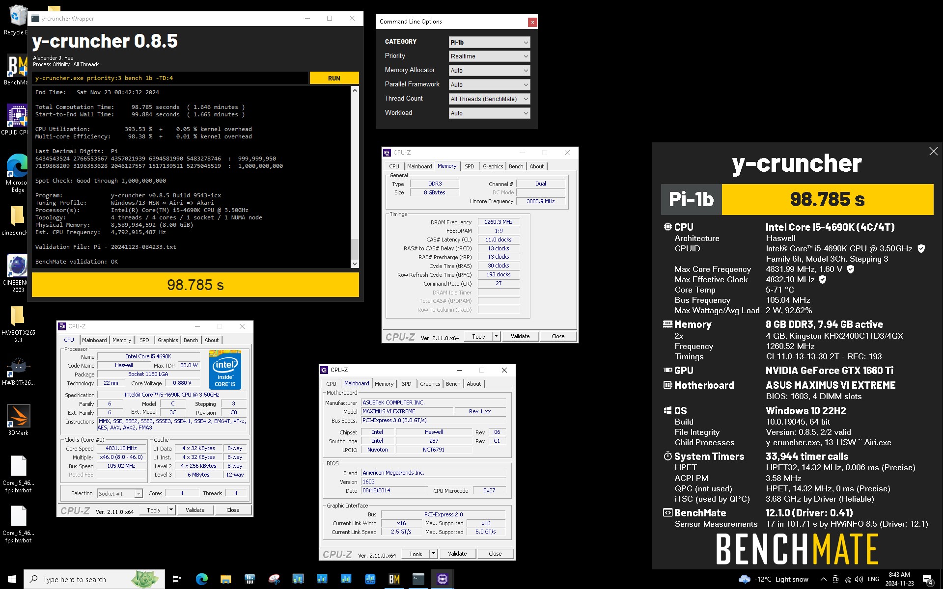The height and width of the screenshot is (589, 943).
Task: Open the Memory tab in CPU-Z CPU window
Action: (122, 340)
